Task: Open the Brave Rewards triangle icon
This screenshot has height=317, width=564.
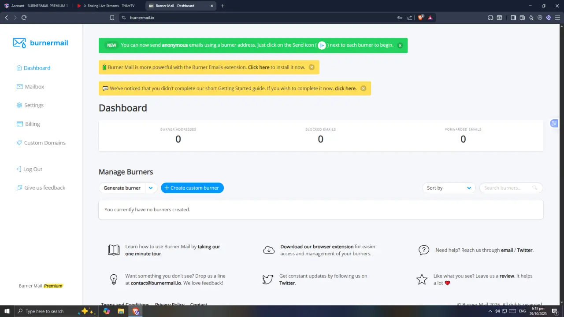Action: 430,18
